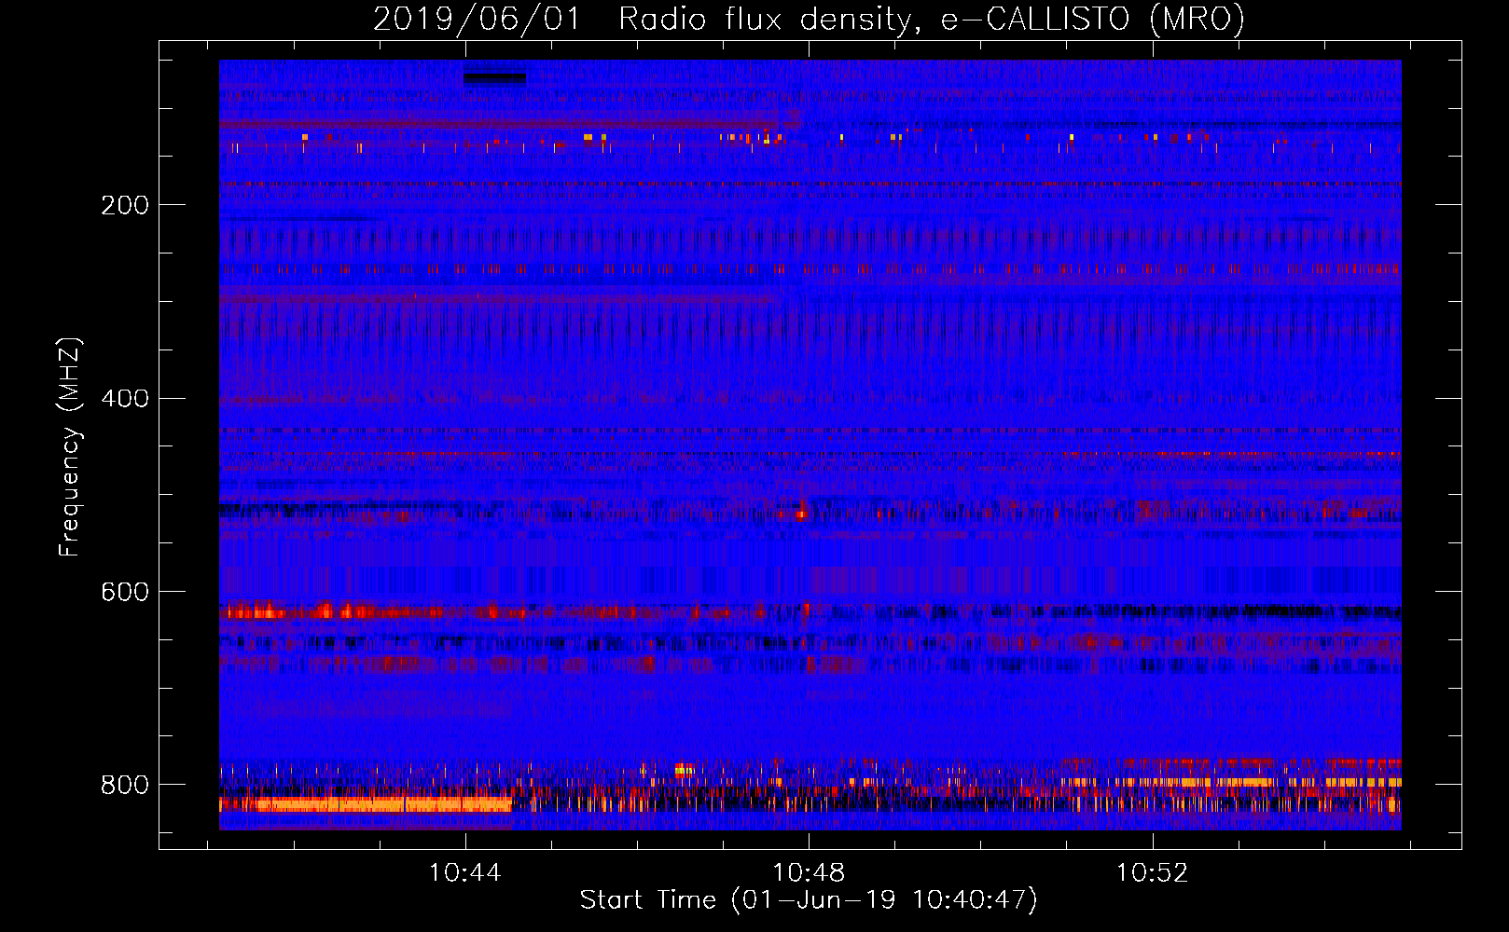Click the 'Start Time (01-Jun-19 10:40:47)' label

809,900
